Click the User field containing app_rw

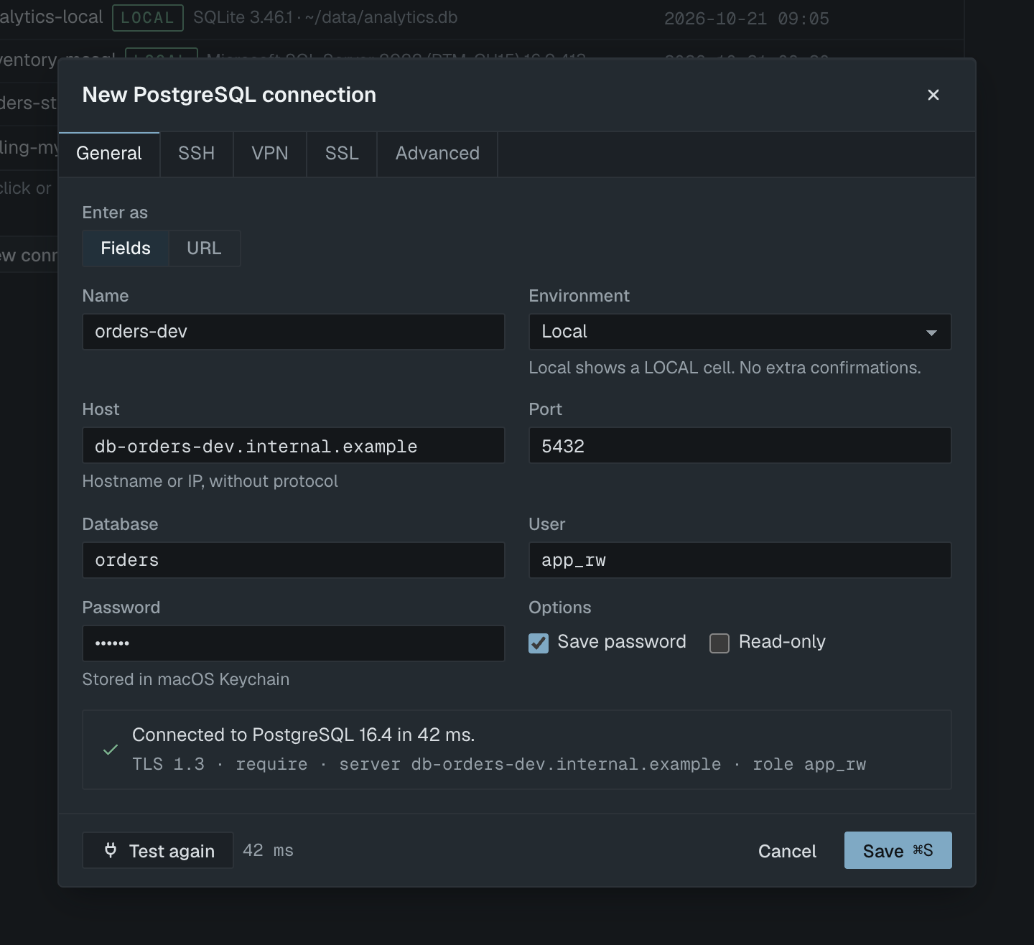pyautogui.click(x=740, y=560)
